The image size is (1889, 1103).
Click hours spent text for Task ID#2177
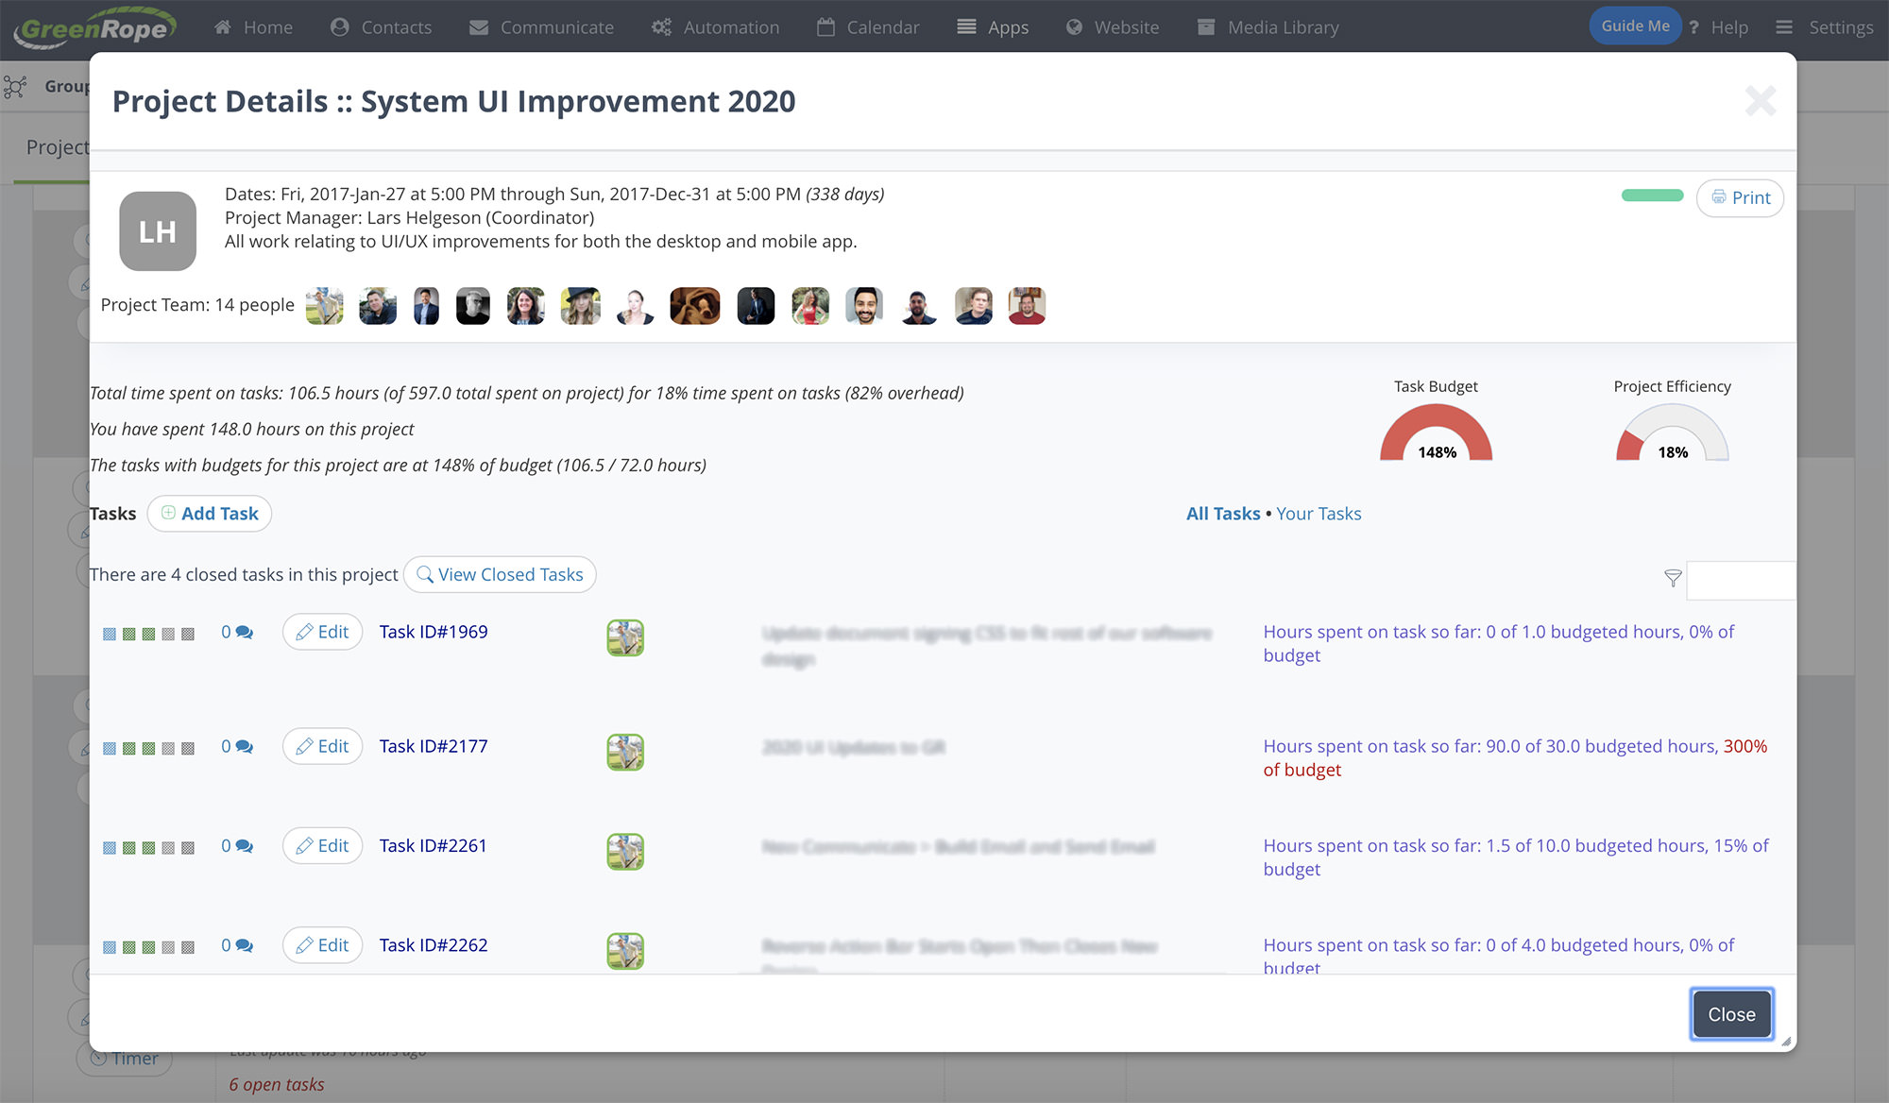coord(1515,757)
